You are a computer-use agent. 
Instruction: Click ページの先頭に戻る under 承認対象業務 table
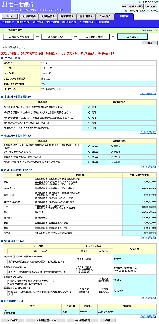point(148,167)
